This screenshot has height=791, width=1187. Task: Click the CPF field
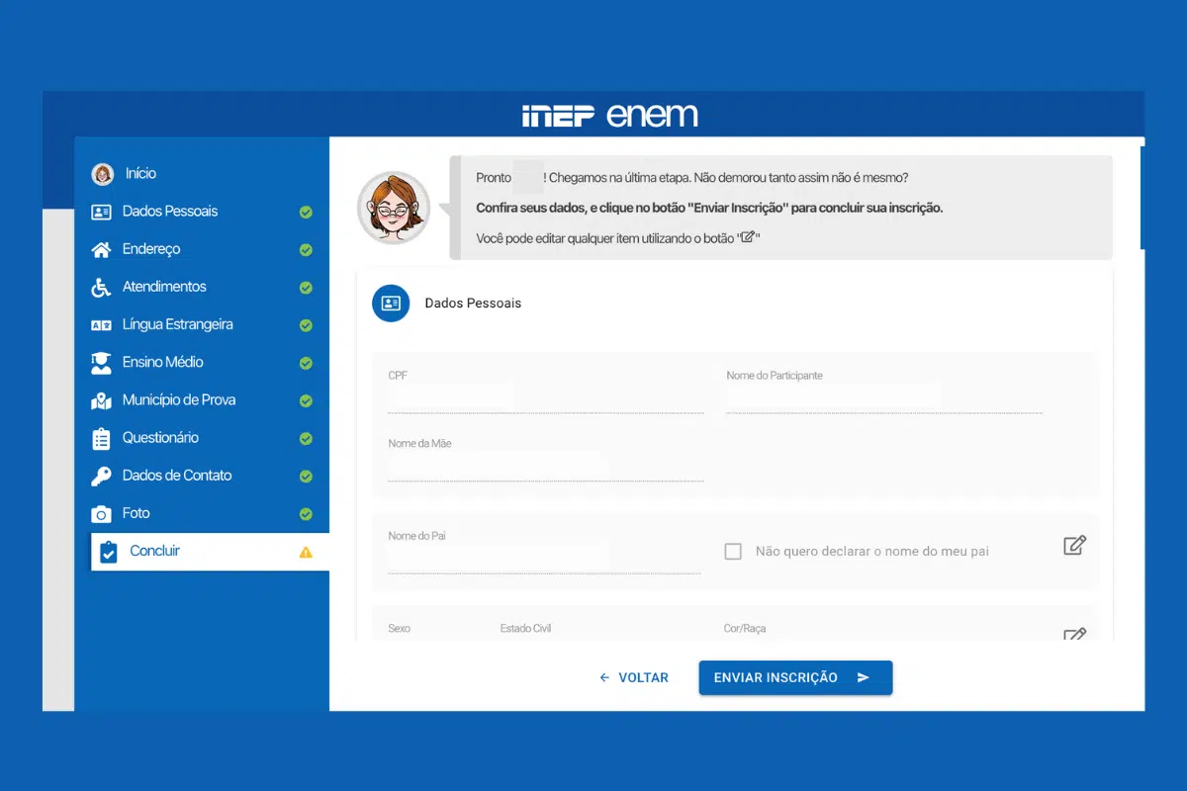point(545,398)
